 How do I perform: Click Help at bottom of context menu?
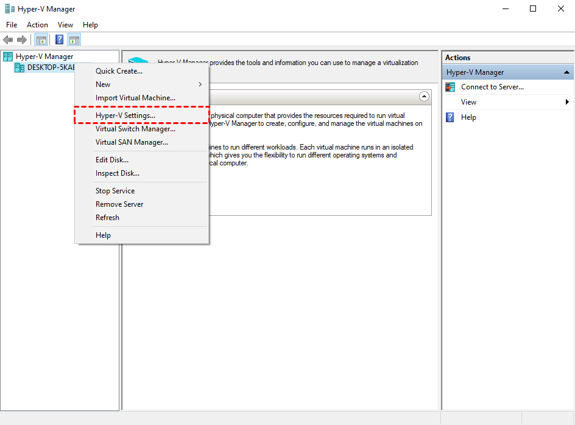(x=141, y=235)
